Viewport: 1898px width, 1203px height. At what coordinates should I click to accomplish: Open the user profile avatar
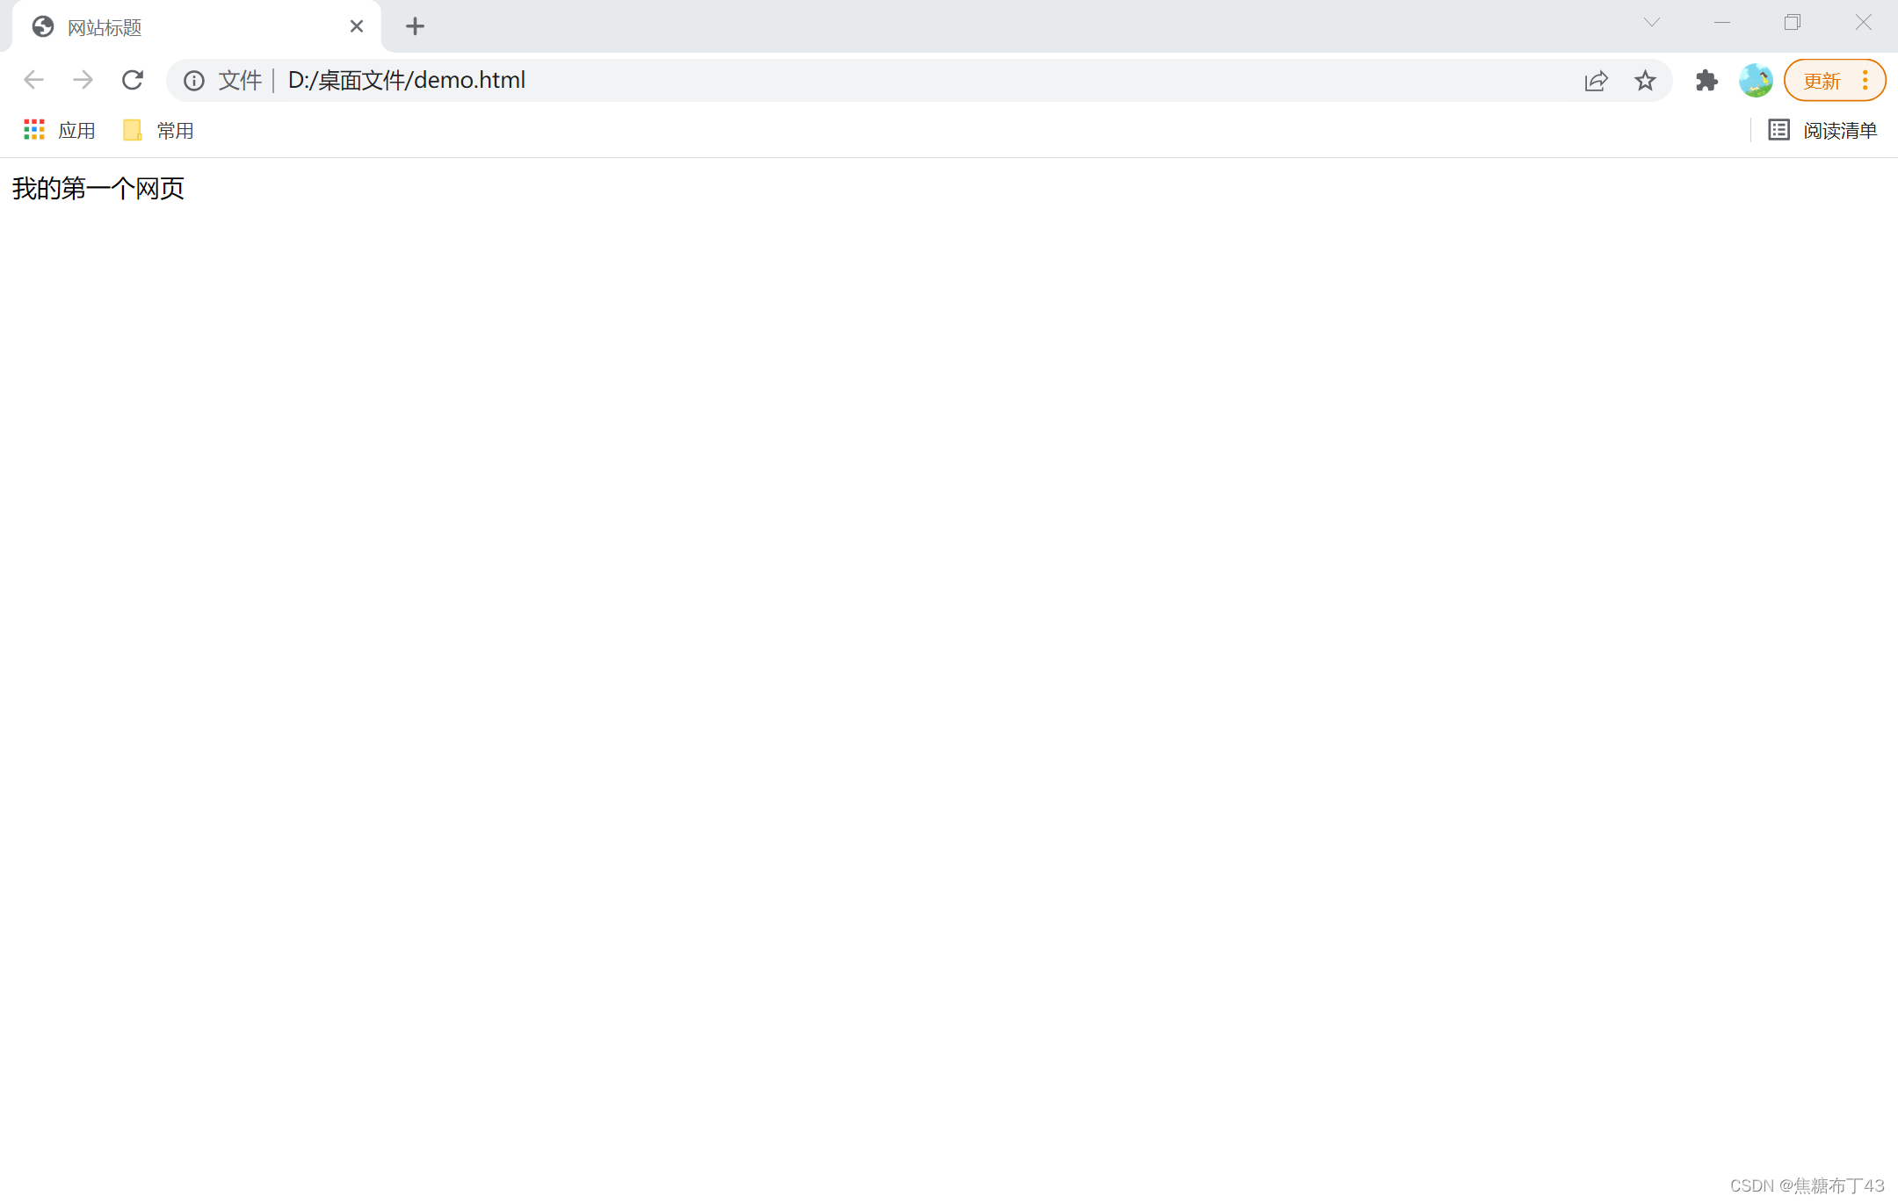tap(1755, 81)
